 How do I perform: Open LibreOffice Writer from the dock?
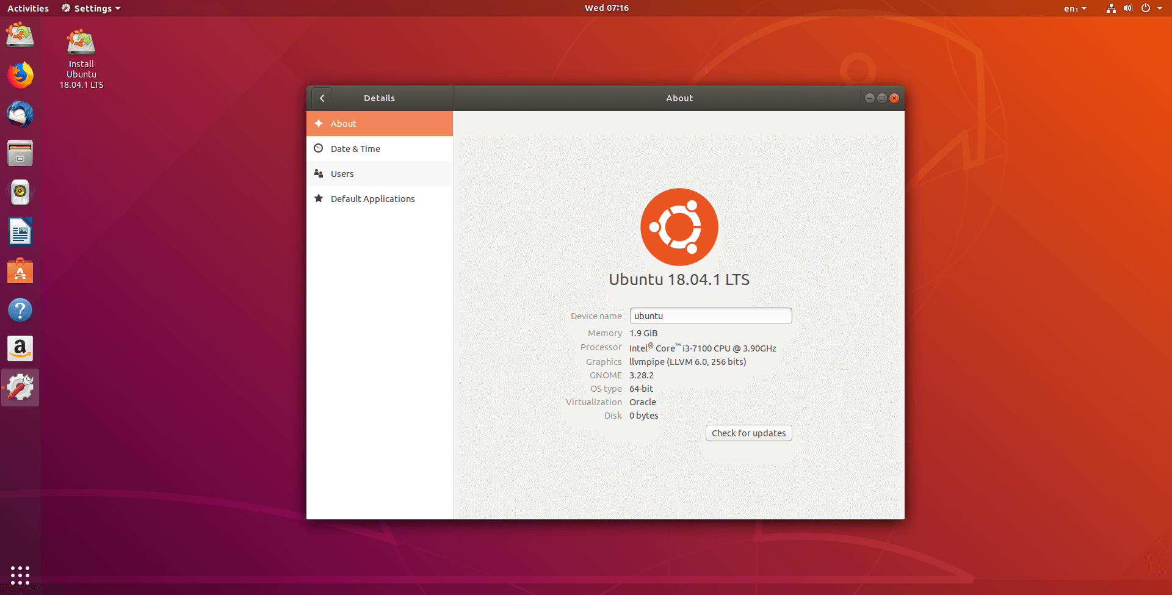[x=20, y=231]
